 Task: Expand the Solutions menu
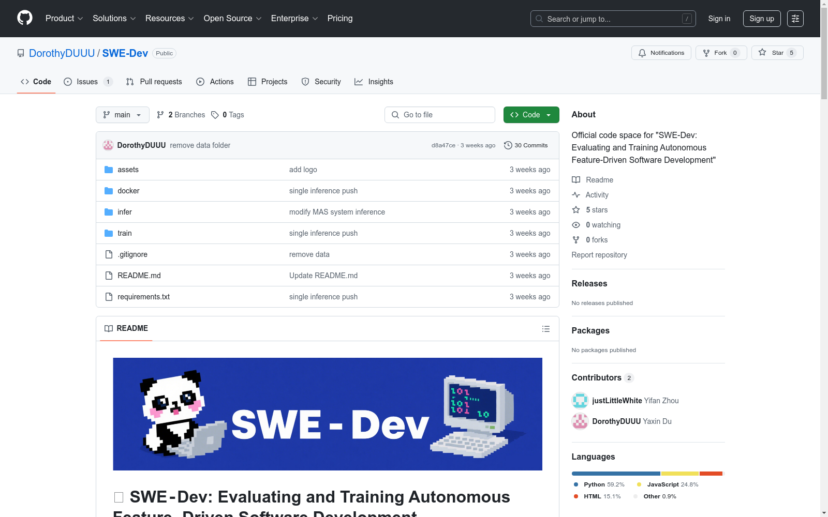tap(114, 19)
